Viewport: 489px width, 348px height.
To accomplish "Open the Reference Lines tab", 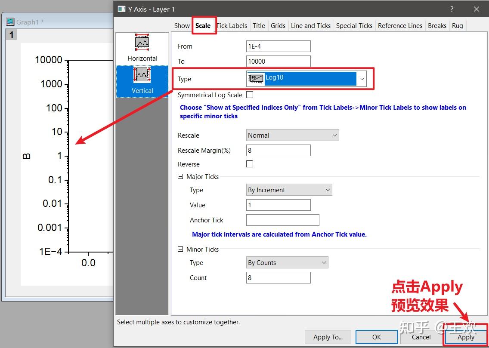I will tap(400, 25).
